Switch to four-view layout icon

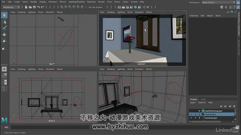[4, 76]
